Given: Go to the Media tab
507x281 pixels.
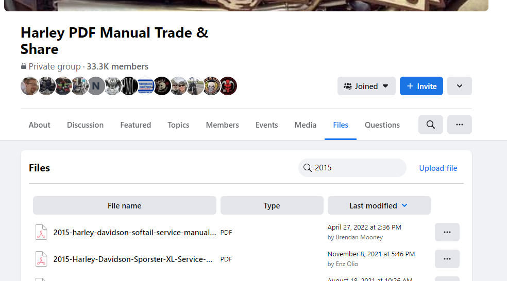Looking at the screenshot, I should (306, 125).
